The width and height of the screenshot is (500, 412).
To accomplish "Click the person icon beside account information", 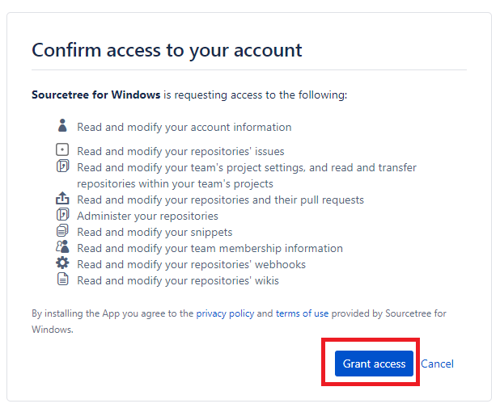I will click(62, 125).
